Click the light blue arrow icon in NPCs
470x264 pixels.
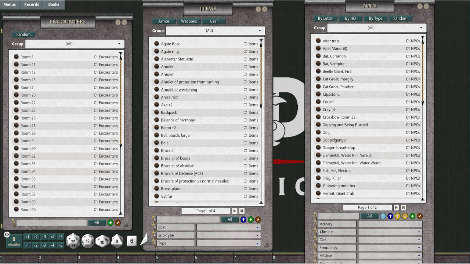(383, 216)
